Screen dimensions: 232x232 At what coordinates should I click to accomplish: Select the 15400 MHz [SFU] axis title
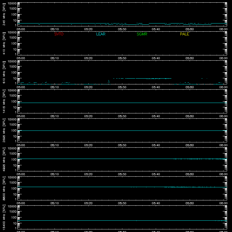point(4,217)
